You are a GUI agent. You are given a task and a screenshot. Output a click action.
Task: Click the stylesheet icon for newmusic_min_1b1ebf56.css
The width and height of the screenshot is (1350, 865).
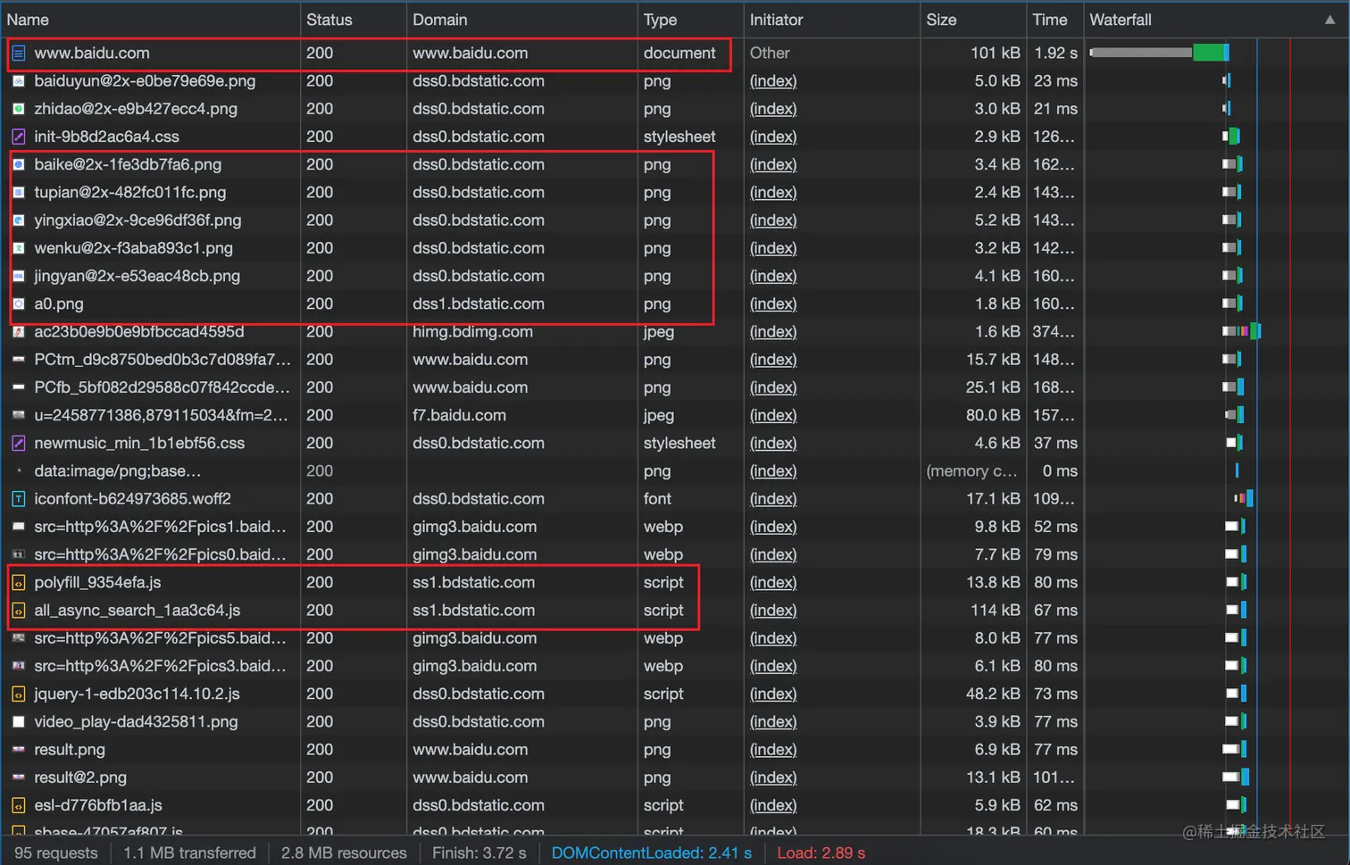click(19, 443)
